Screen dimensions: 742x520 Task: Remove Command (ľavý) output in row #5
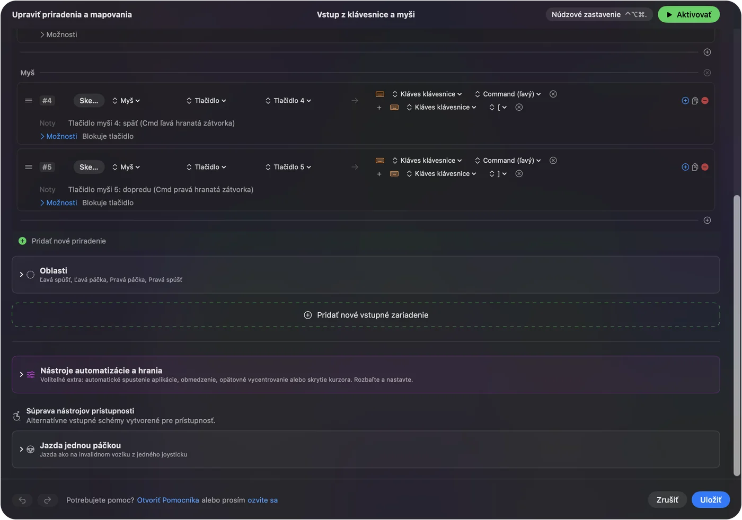coord(553,161)
